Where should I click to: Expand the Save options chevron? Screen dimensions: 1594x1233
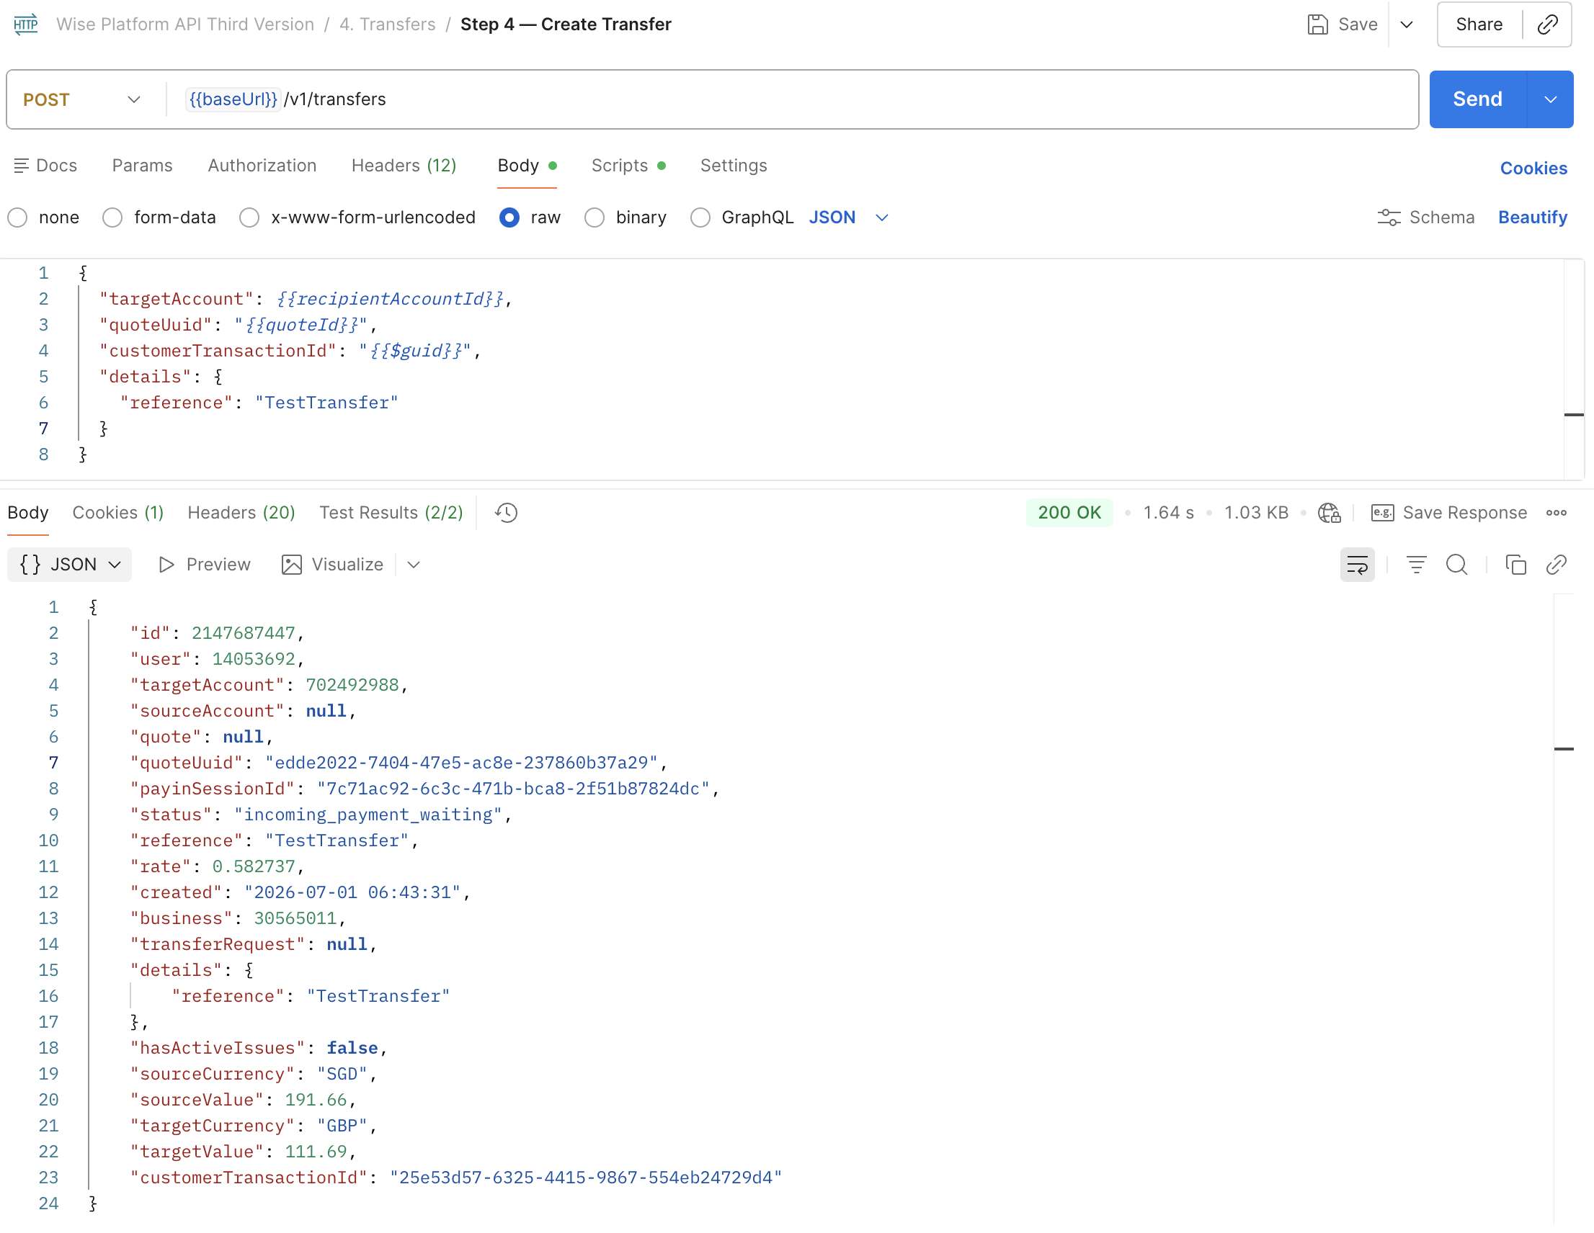coord(1407,24)
